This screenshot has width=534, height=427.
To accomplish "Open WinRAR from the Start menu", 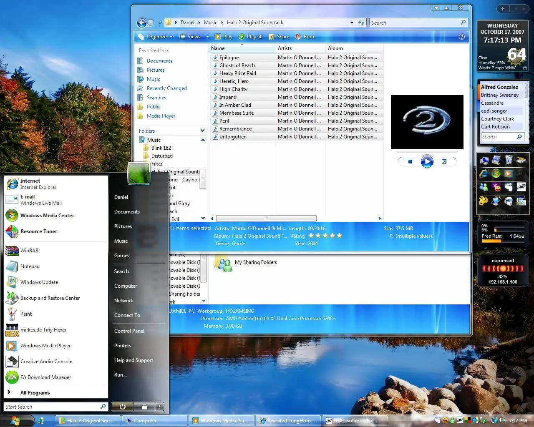I will tap(56, 251).
